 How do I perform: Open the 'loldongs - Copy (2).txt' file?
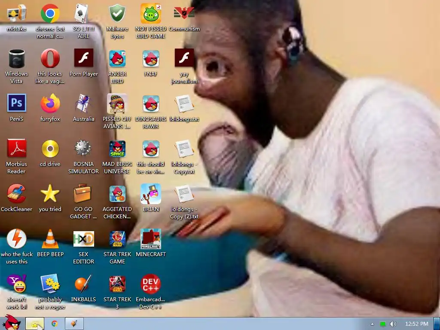click(184, 194)
